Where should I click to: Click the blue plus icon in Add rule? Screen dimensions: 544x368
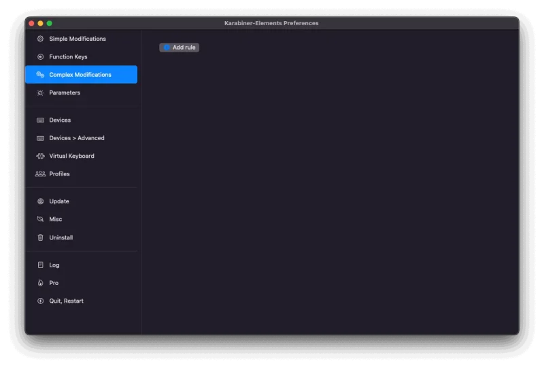click(167, 47)
